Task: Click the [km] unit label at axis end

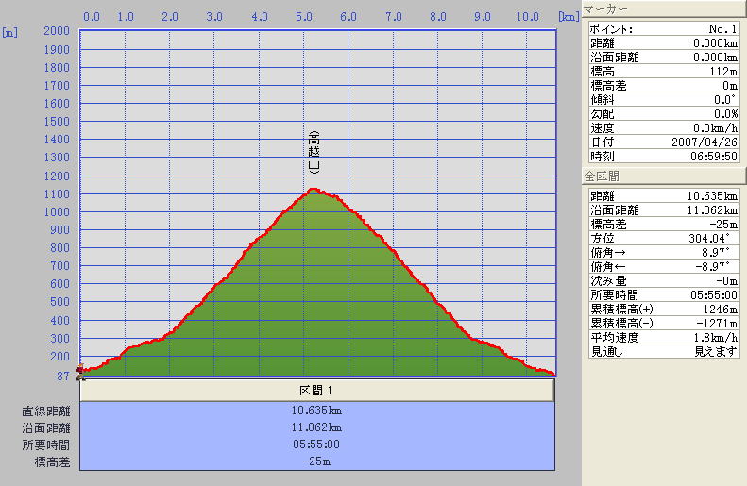Action: (569, 17)
